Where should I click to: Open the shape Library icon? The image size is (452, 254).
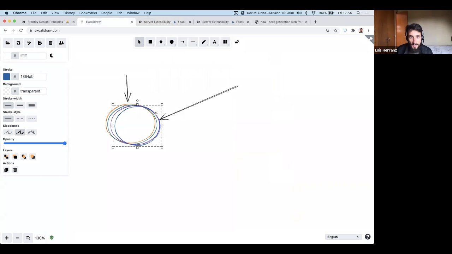tap(225, 42)
